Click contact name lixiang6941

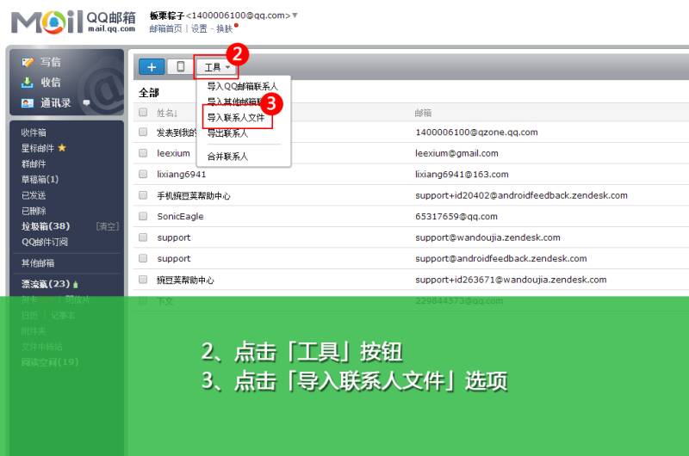point(182,175)
